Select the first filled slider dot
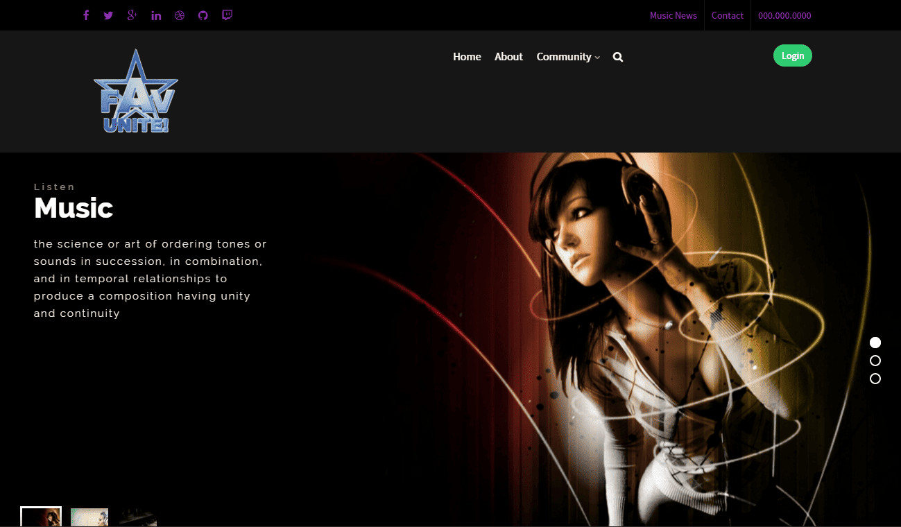This screenshot has width=901, height=527. (x=875, y=343)
